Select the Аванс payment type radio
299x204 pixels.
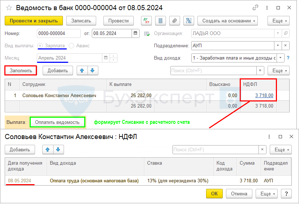click(71, 46)
